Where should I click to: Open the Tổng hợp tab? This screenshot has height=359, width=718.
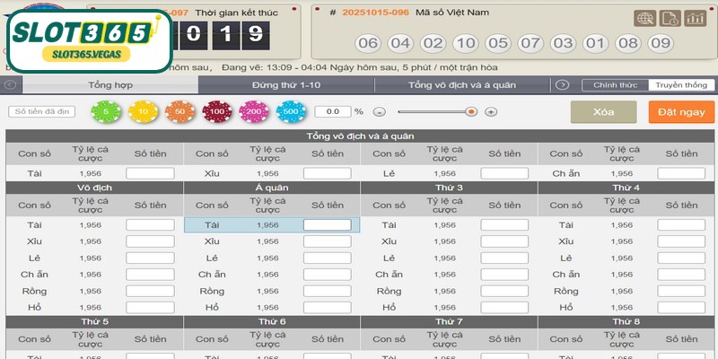(110, 85)
